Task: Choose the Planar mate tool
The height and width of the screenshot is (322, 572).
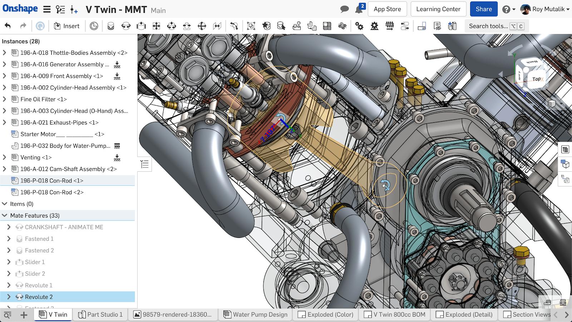Action: click(x=156, y=26)
